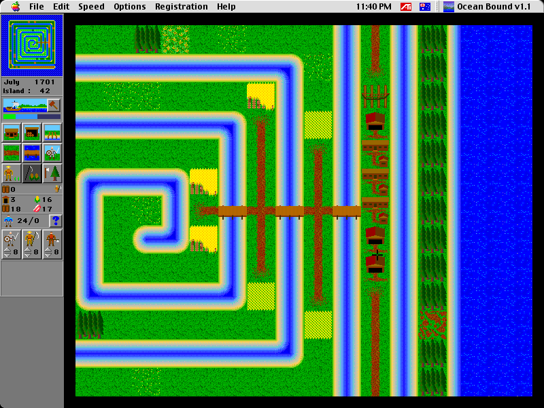Click the Australian flag menu bar icon

[x=425, y=7]
